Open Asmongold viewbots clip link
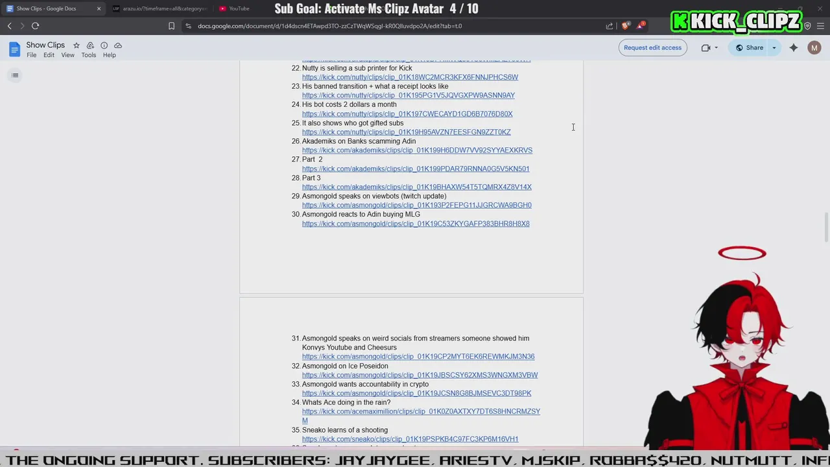Screen dimensions: 830x467 (x=416, y=205)
